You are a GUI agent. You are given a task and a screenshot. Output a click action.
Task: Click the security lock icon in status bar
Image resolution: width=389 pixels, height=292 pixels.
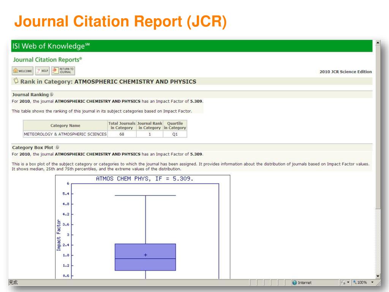343,282
